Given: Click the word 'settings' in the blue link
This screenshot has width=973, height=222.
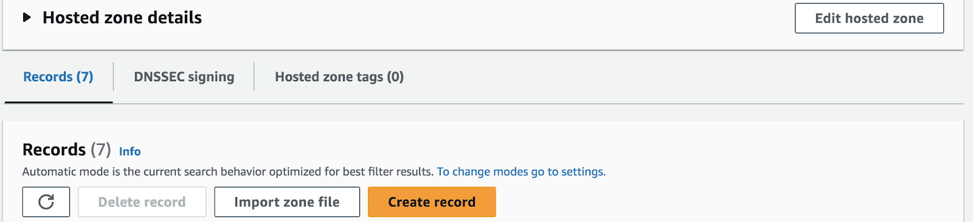Looking at the screenshot, I should point(583,172).
